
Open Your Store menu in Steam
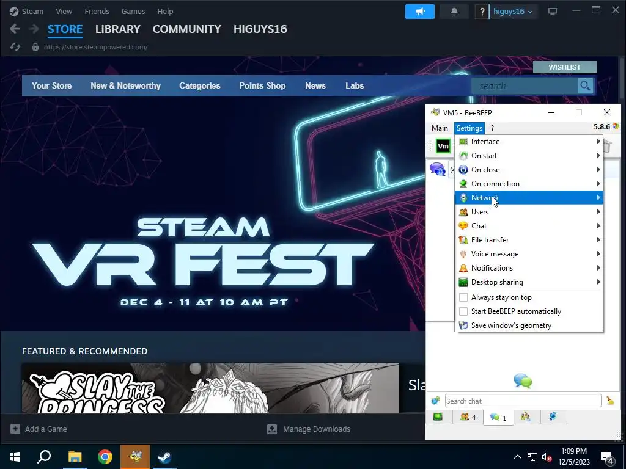coord(51,85)
